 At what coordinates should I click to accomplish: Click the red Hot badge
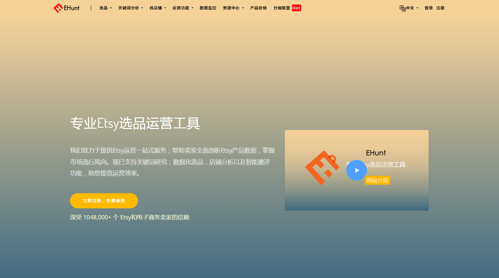[x=296, y=8]
